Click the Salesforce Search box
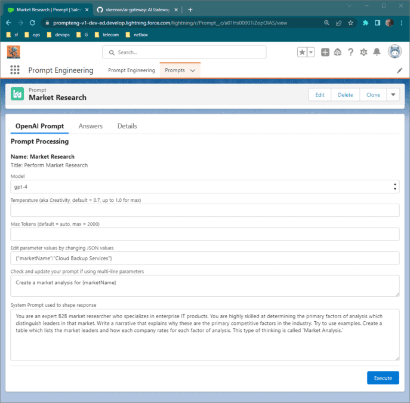This screenshot has width=410, height=403. (184, 53)
